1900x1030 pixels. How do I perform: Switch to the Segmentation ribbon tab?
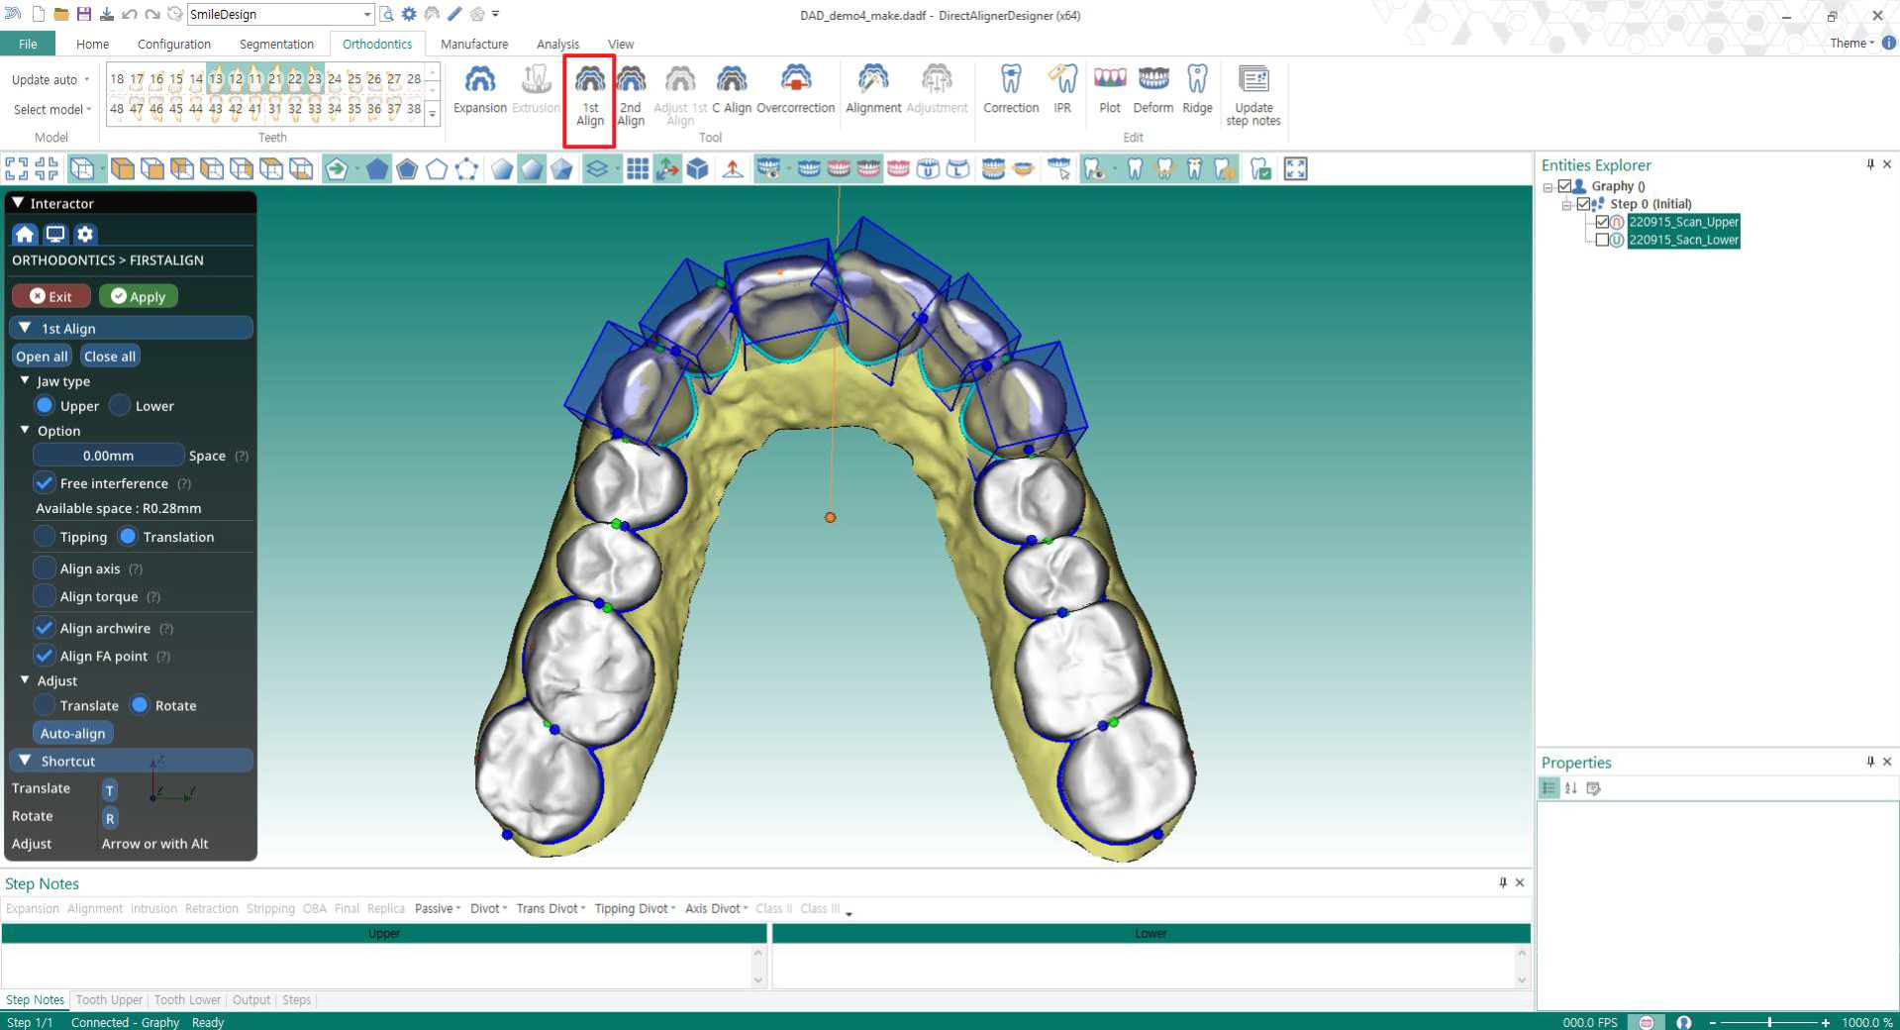point(276,44)
